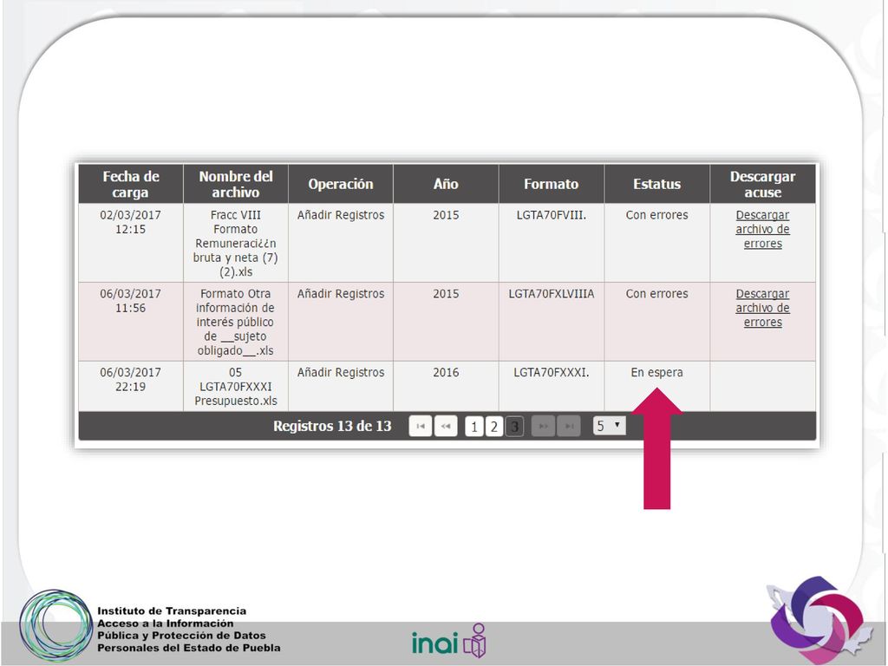Click the "Fecha de carga" column header
The width and height of the screenshot is (888, 666).
tap(131, 184)
